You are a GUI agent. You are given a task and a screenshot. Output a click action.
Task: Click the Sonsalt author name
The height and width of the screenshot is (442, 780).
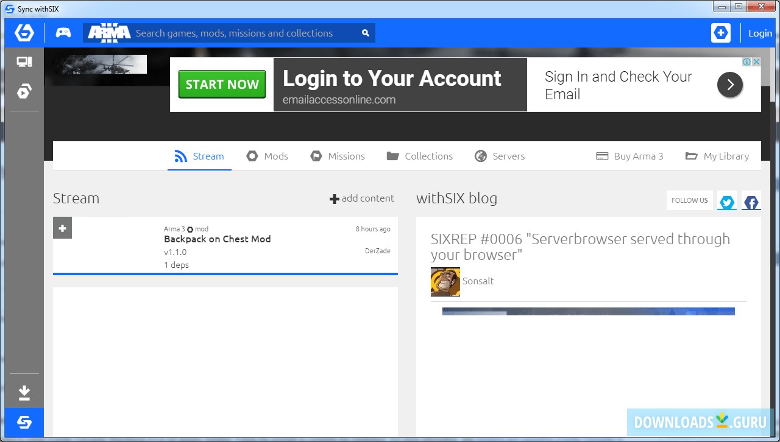(x=478, y=281)
